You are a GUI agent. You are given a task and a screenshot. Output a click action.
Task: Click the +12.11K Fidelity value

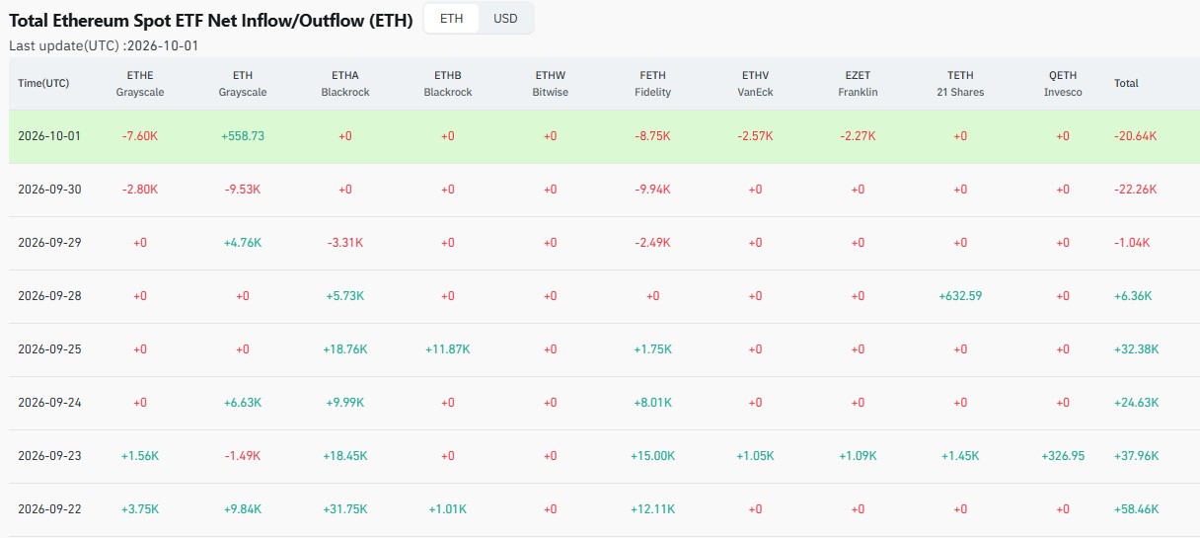653,509
